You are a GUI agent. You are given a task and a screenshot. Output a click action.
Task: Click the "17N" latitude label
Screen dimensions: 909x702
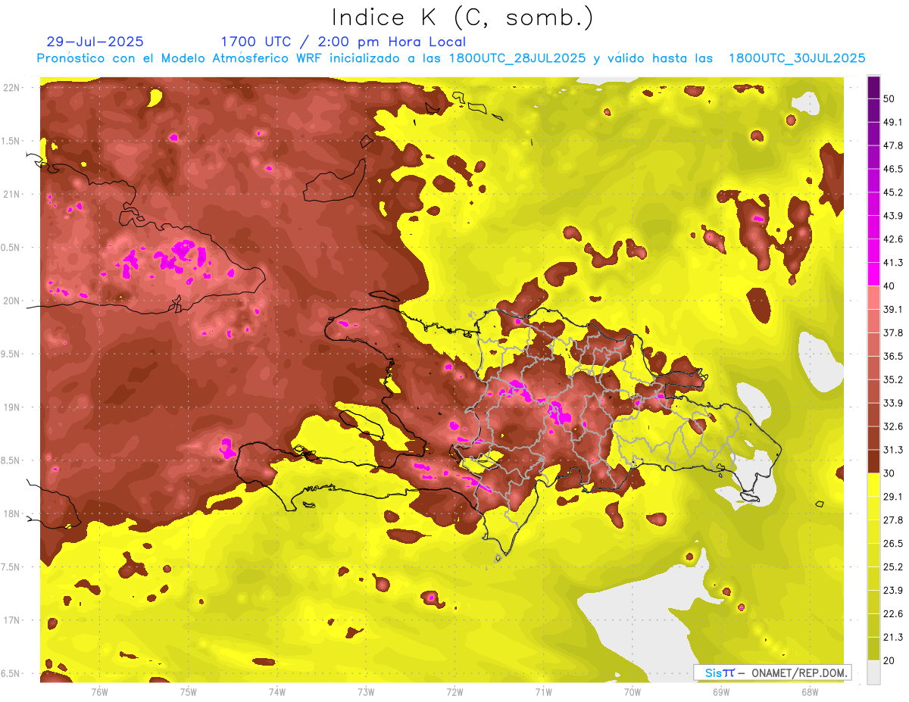[12, 620]
